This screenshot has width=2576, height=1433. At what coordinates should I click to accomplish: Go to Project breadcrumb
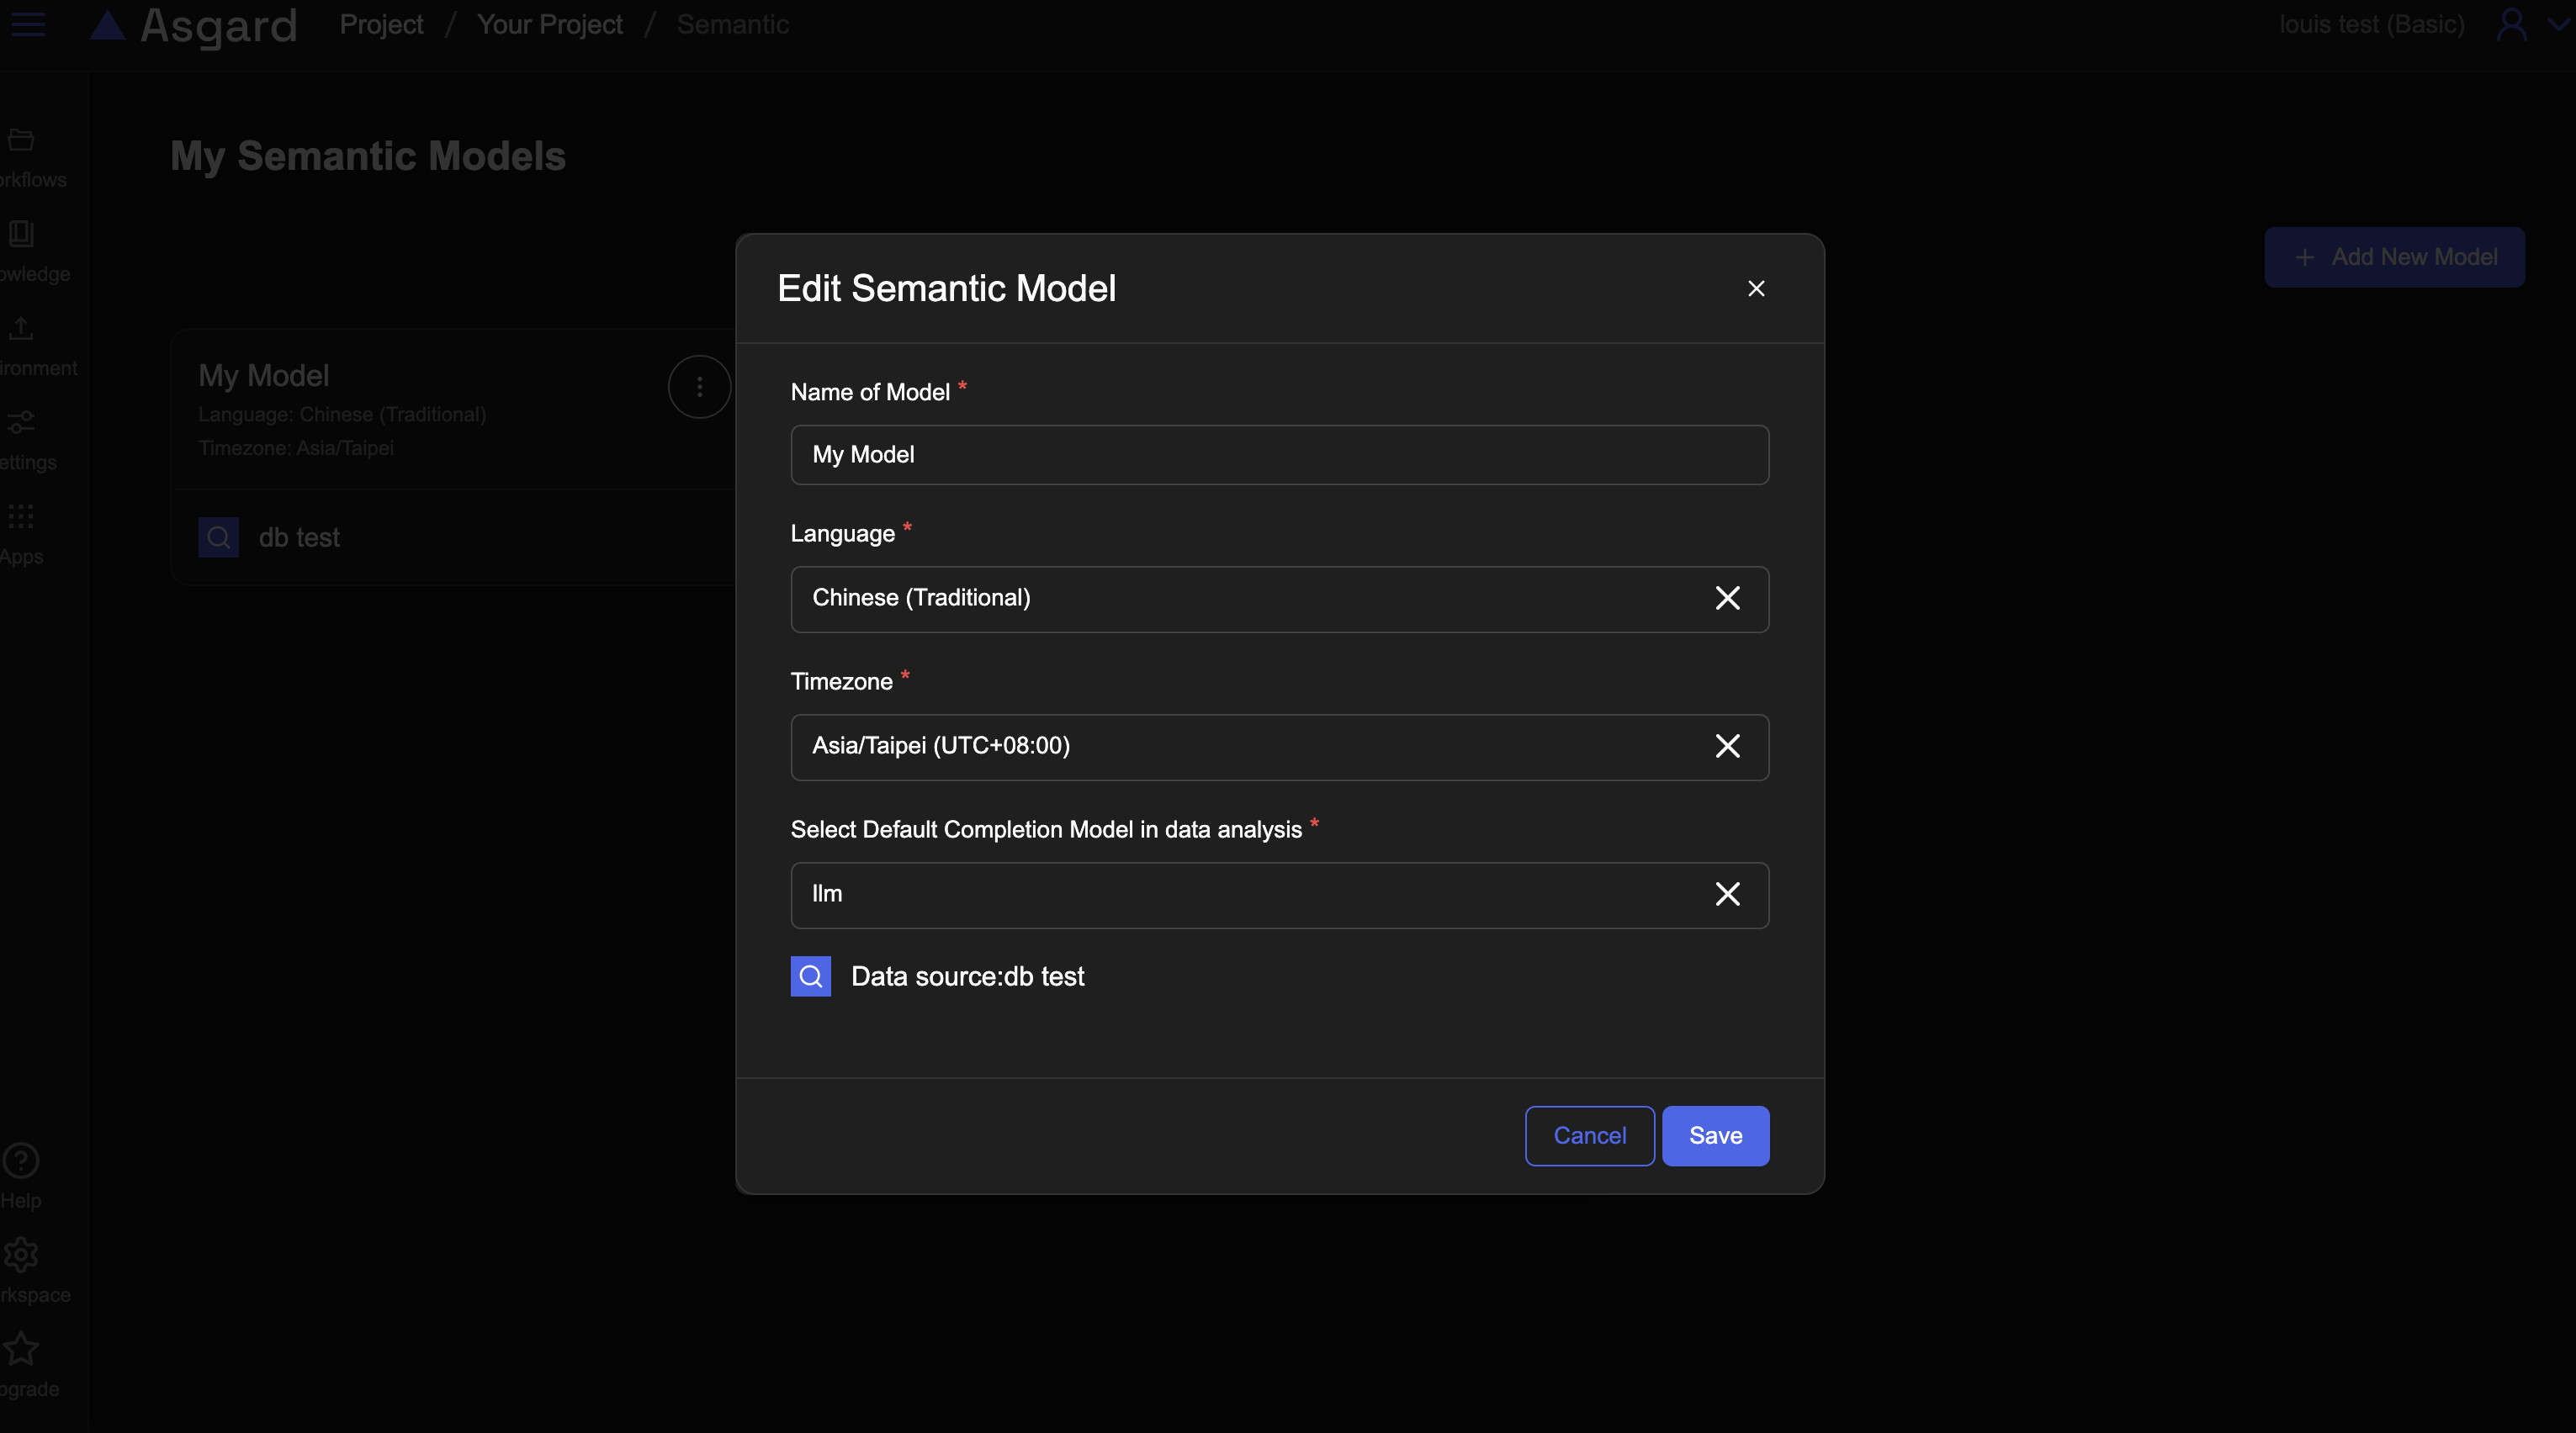click(x=381, y=24)
